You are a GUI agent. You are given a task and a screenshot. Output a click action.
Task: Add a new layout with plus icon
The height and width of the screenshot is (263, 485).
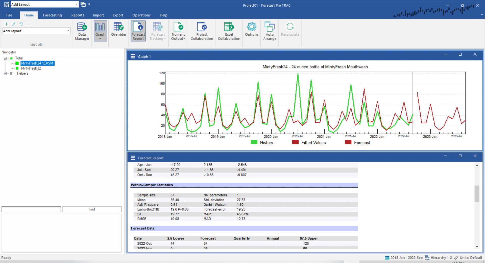(6, 24)
